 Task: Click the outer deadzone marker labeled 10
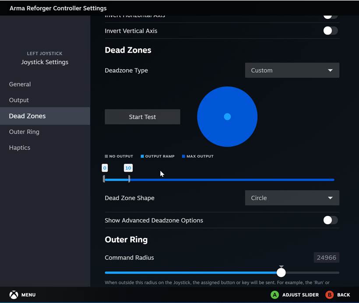(128, 168)
